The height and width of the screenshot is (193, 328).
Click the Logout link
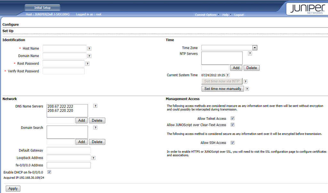coord(239,15)
